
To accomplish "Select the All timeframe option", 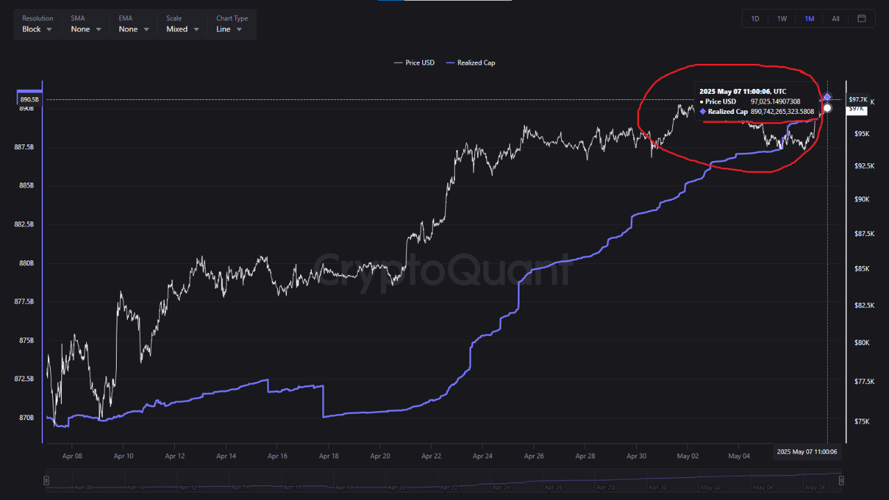I will (x=835, y=18).
